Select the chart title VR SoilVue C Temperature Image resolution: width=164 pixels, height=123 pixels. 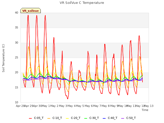click(x=82, y=3)
